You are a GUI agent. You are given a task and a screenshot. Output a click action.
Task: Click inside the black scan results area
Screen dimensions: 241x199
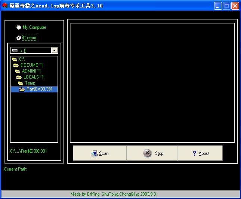click(152, 82)
